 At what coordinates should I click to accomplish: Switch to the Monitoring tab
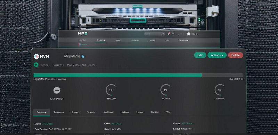tap(108, 112)
